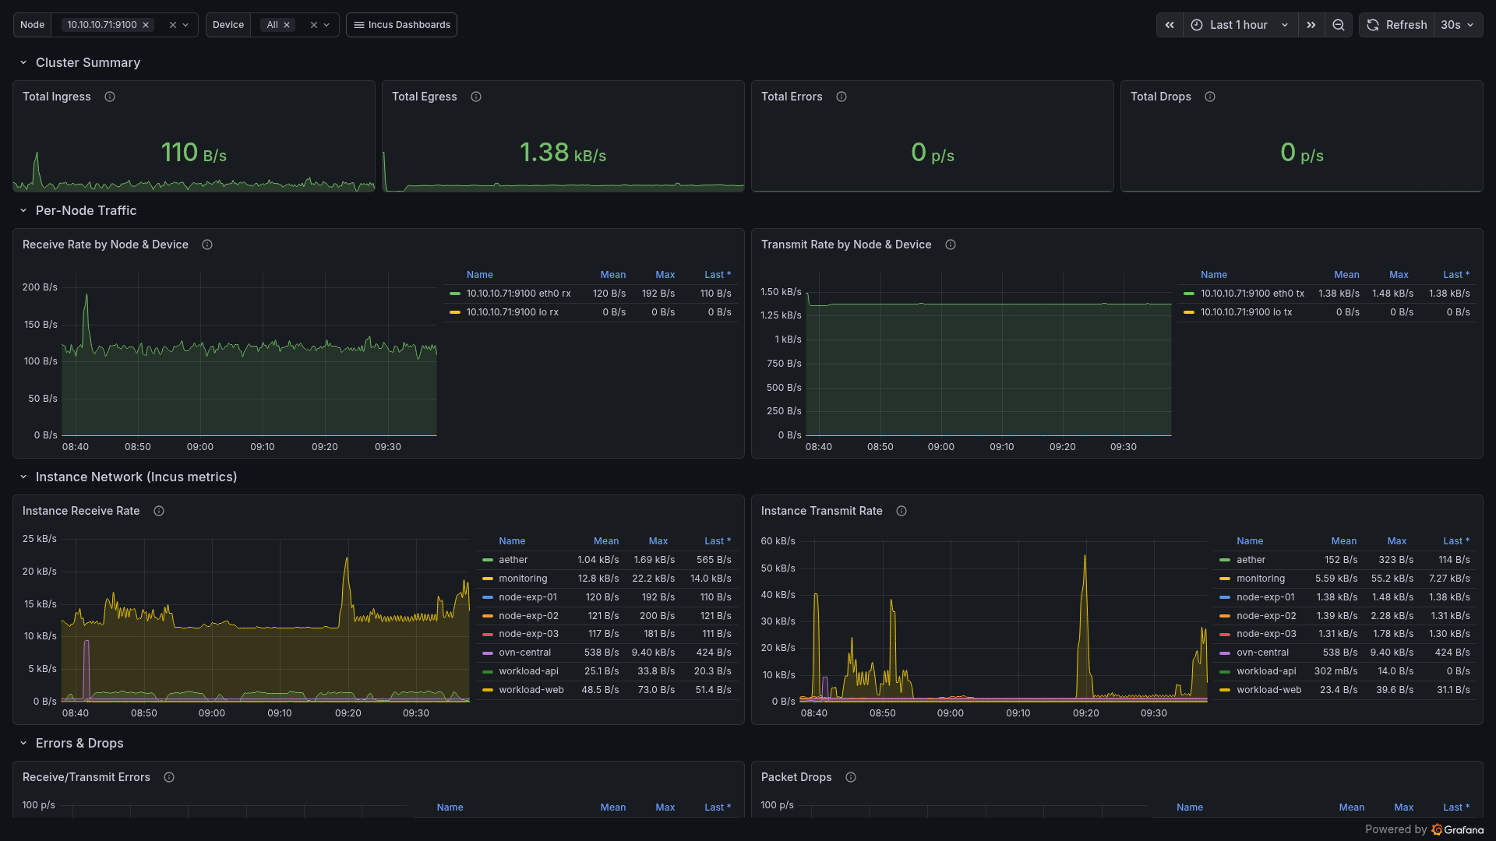The height and width of the screenshot is (841, 1496).
Task: Open Instance Transmit Rate panel title menu
Action: [821, 511]
